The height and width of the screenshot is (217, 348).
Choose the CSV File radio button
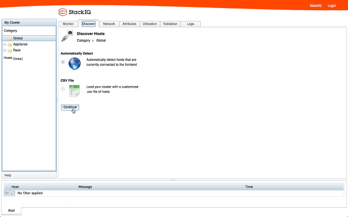[63, 89]
